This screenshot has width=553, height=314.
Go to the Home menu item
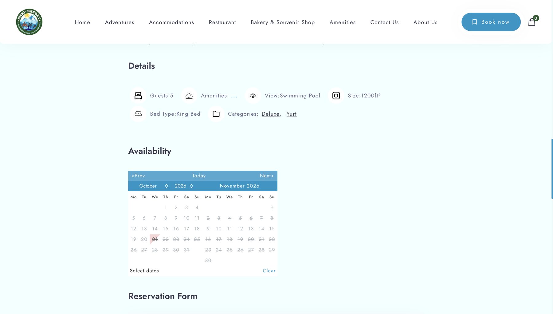[x=83, y=22]
